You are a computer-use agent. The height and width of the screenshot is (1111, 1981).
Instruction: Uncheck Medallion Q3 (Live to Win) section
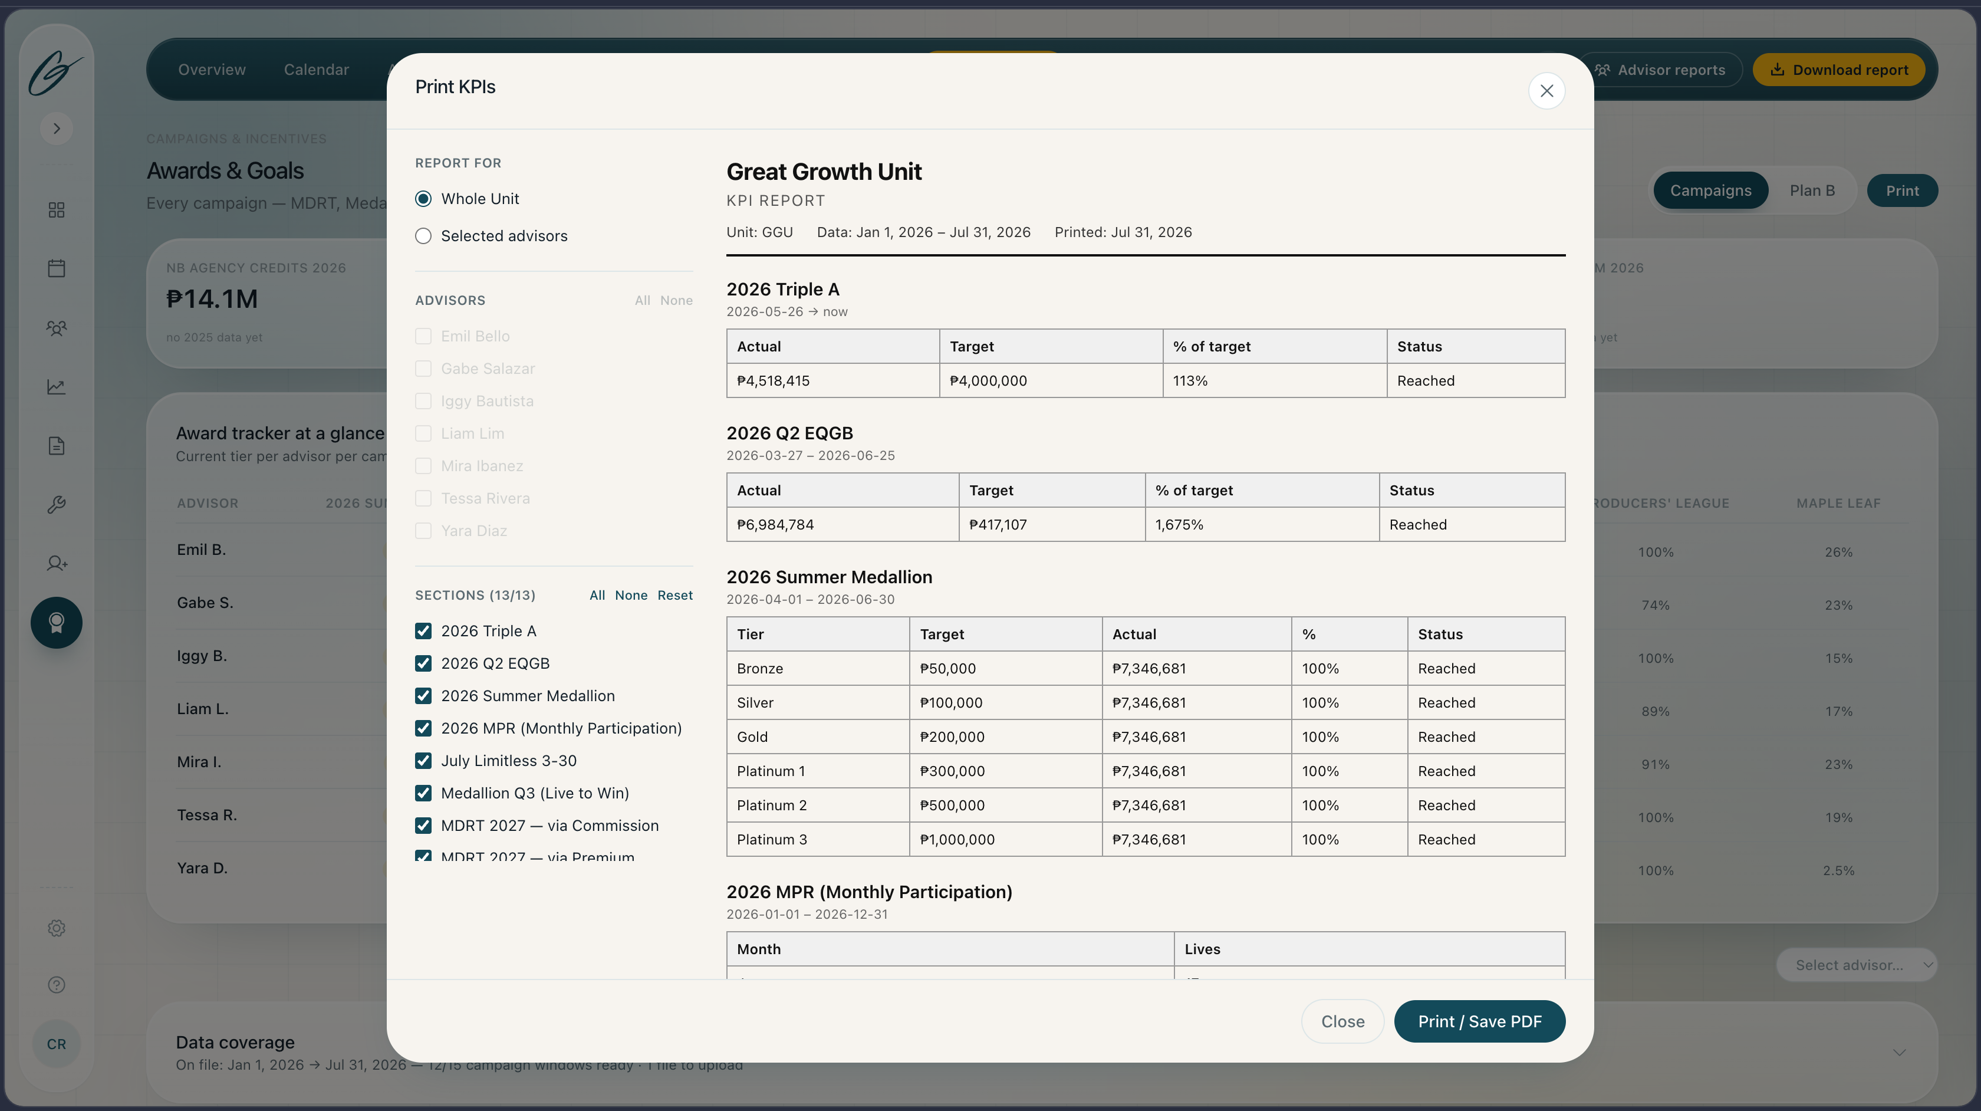click(x=423, y=793)
